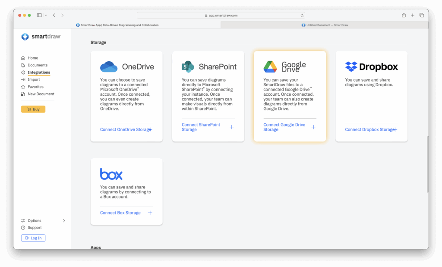Click the Documents page icon

(x=23, y=65)
